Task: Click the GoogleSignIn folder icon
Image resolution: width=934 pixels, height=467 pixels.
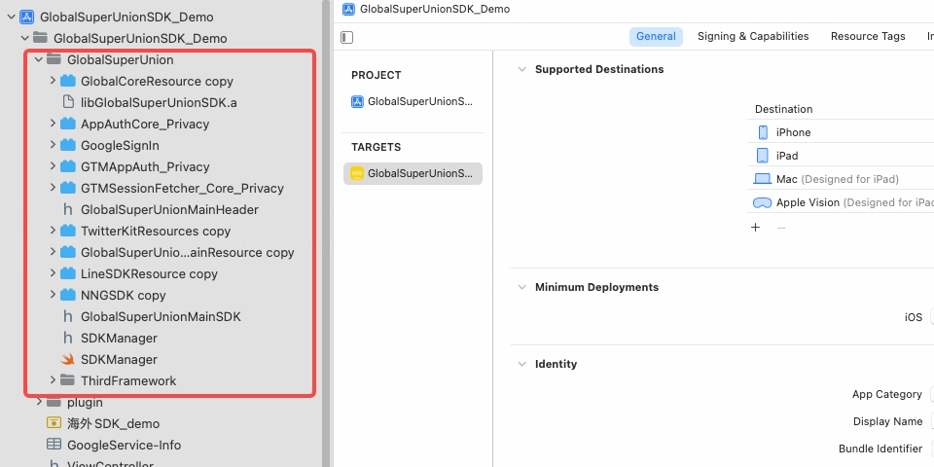Action: 68,145
